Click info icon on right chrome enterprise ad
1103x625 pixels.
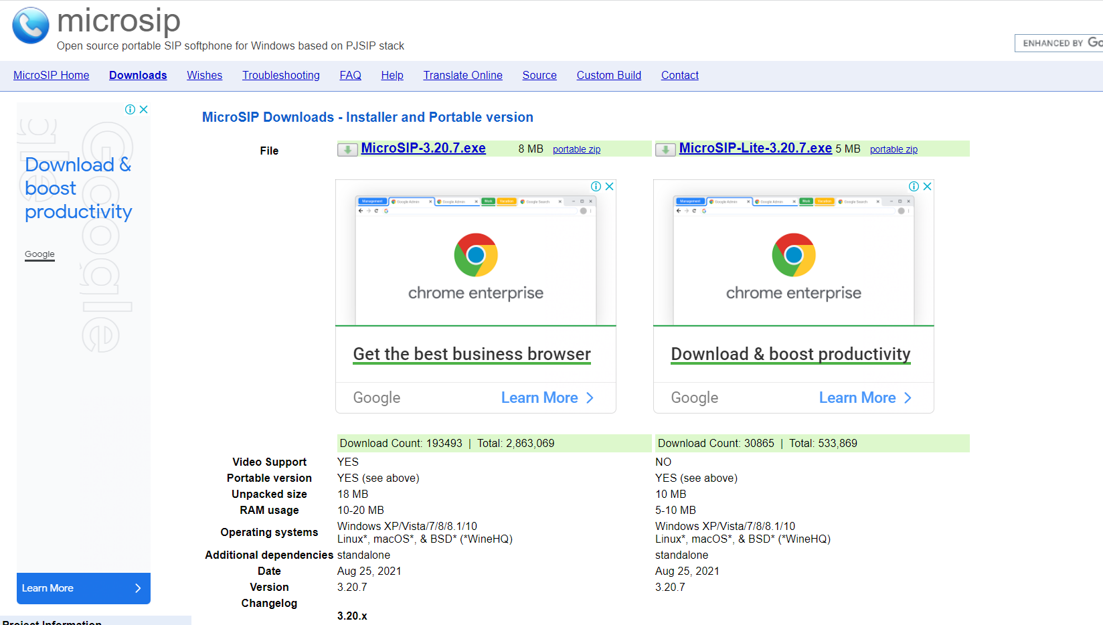914,186
